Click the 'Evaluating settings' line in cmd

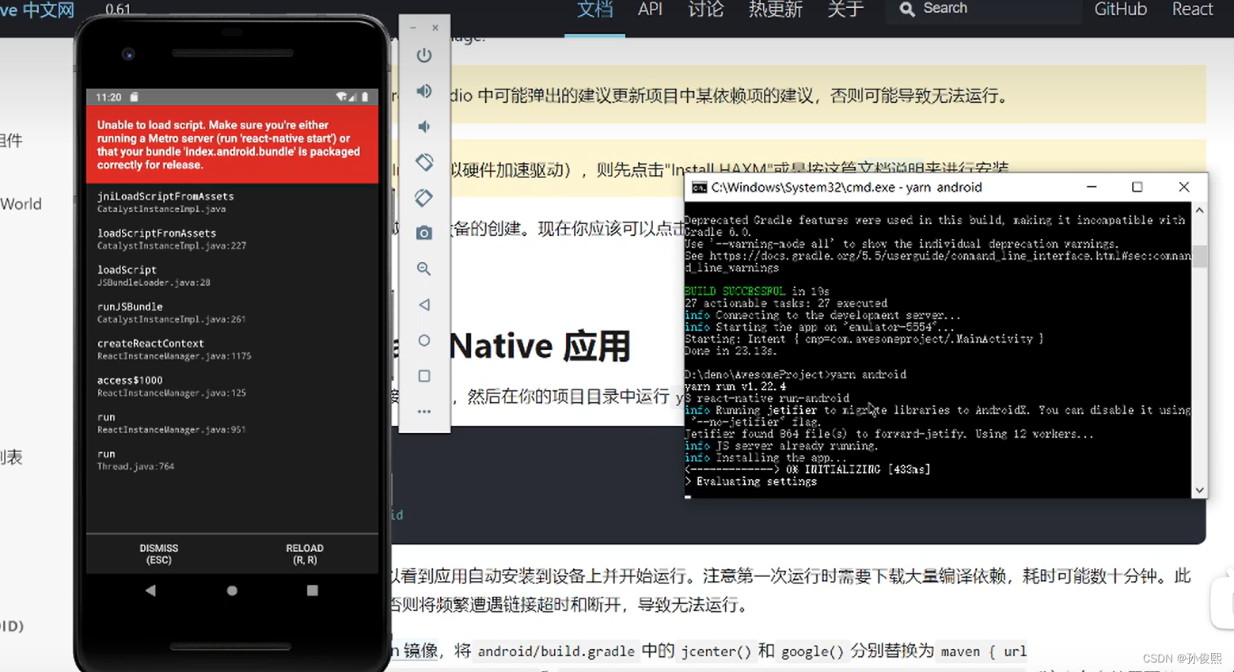tap(750, 481)
